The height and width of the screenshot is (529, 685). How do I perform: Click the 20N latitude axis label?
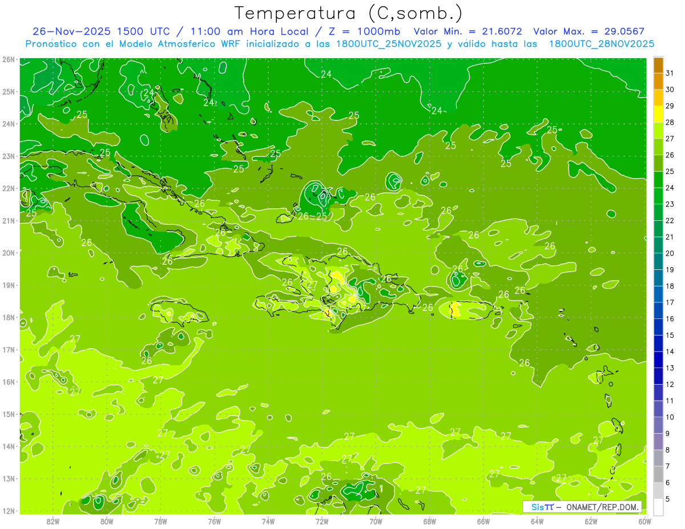pos(8,253)
